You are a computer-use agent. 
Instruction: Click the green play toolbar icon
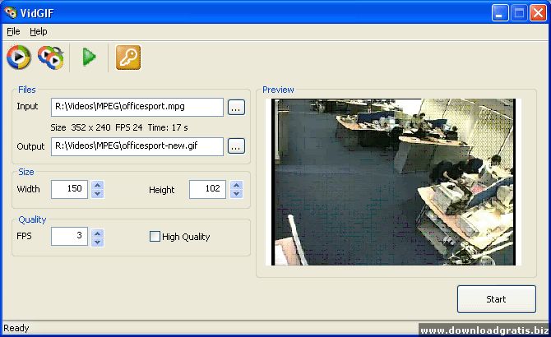tap(89, 58)
